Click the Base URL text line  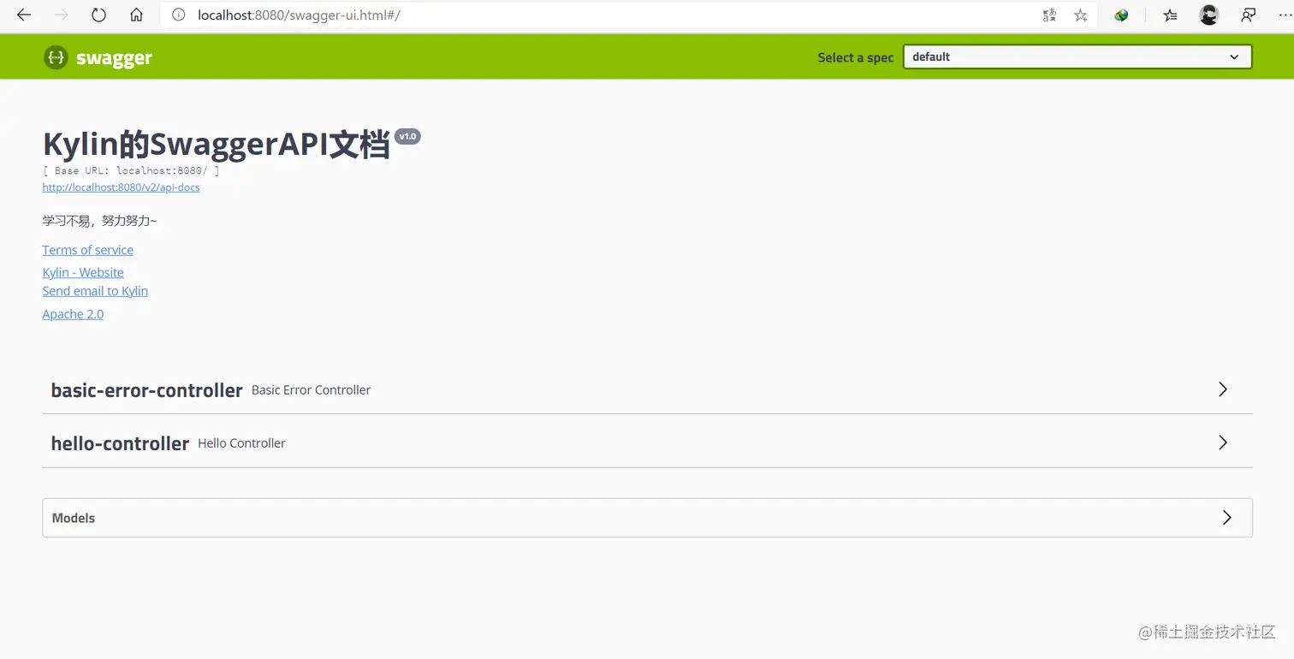tap(131, 170)
